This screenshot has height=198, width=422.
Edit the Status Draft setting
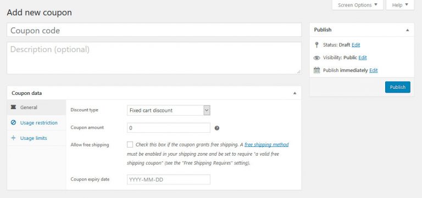click(356, 45)
